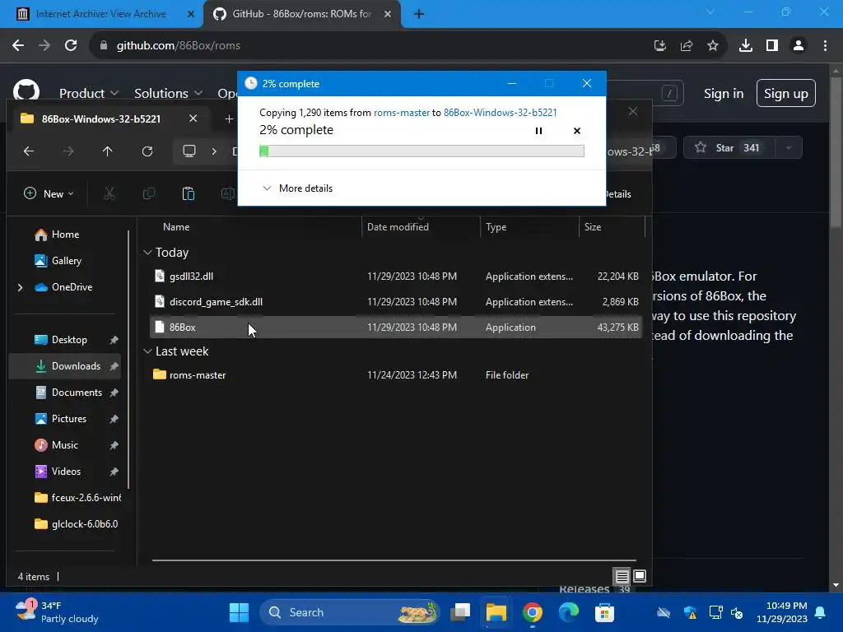Viewport: 843px width, 632px height.
Task: Cancel the copy with the X button
Action: tap(577, 131)
